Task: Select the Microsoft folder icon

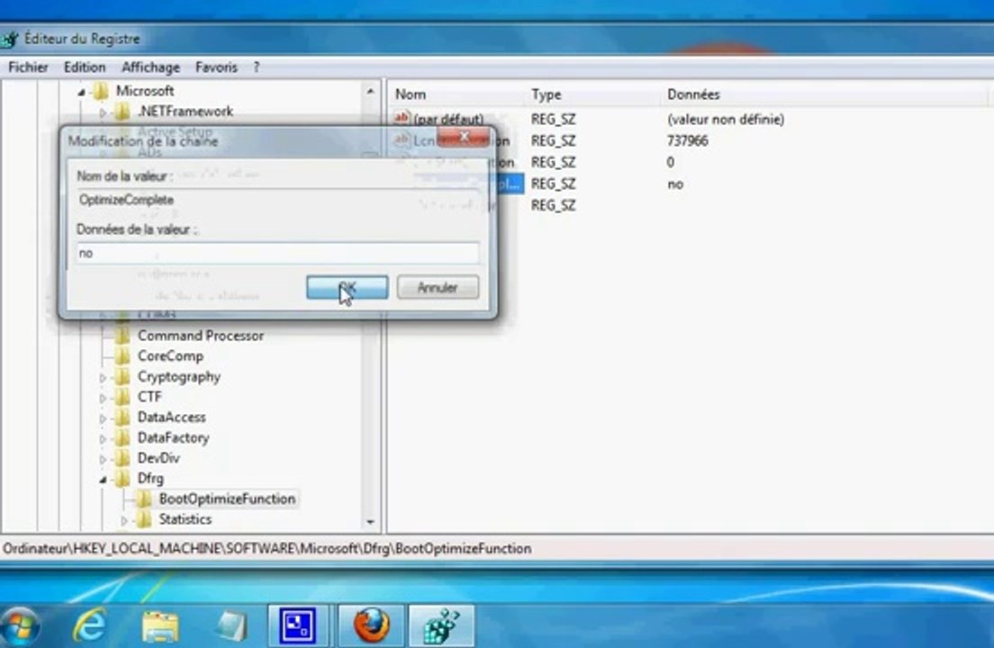Action: click(x=100, y=91)
